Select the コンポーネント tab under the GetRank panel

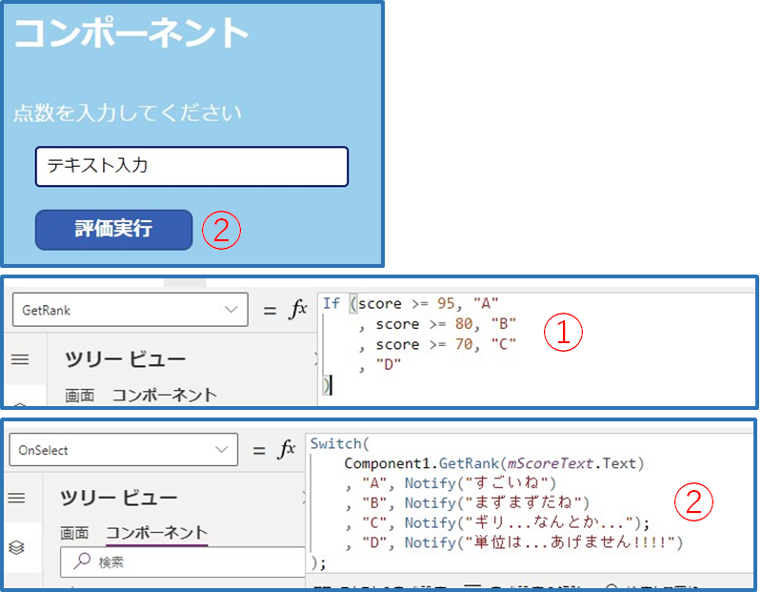click(164, 395)
